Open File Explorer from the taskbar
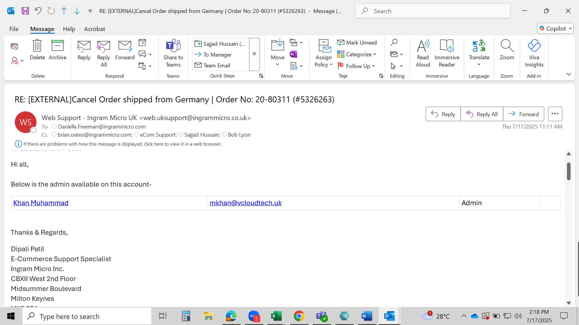The width and height of the screenshot is (579, 325). pos(208,316)
